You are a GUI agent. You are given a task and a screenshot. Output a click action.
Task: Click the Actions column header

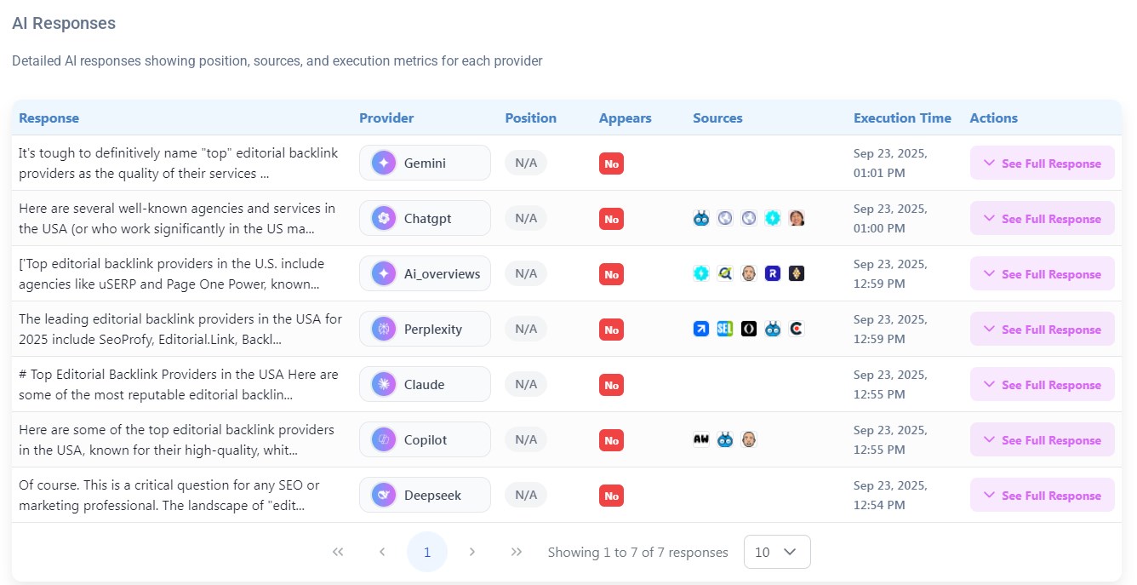(994, 118)
